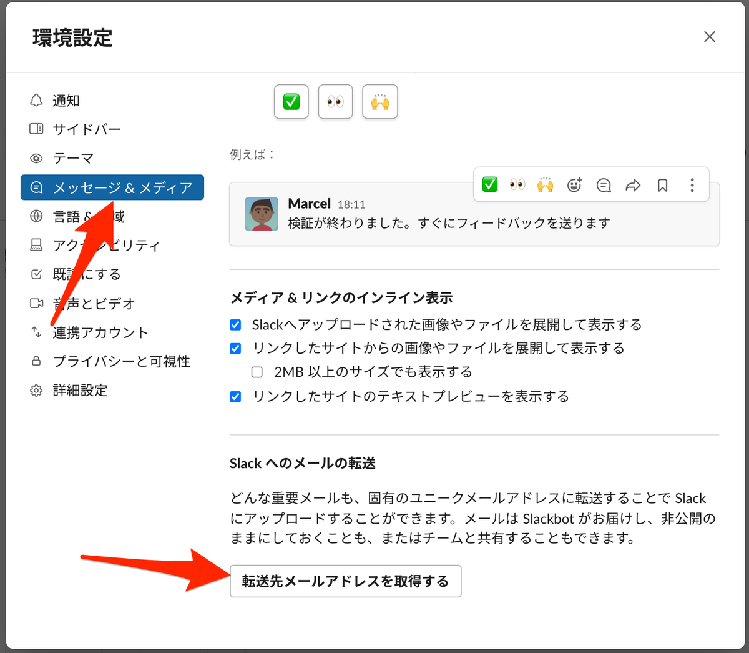Click the eye icon beside テーマ
Viewport: 749px width, 653px height.
click(36, 158)
